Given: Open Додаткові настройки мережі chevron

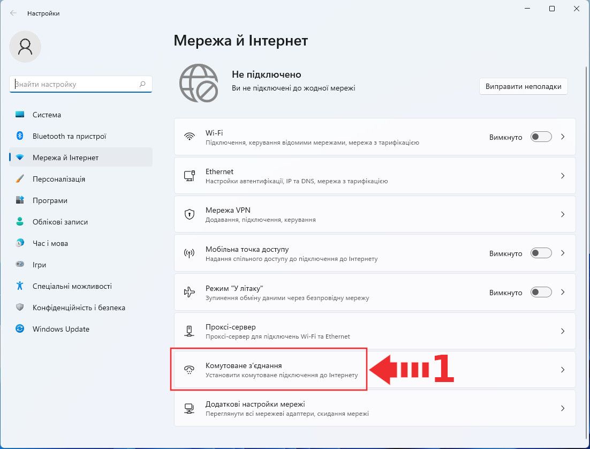Looking at the screenshot, I should coord(563,408).
